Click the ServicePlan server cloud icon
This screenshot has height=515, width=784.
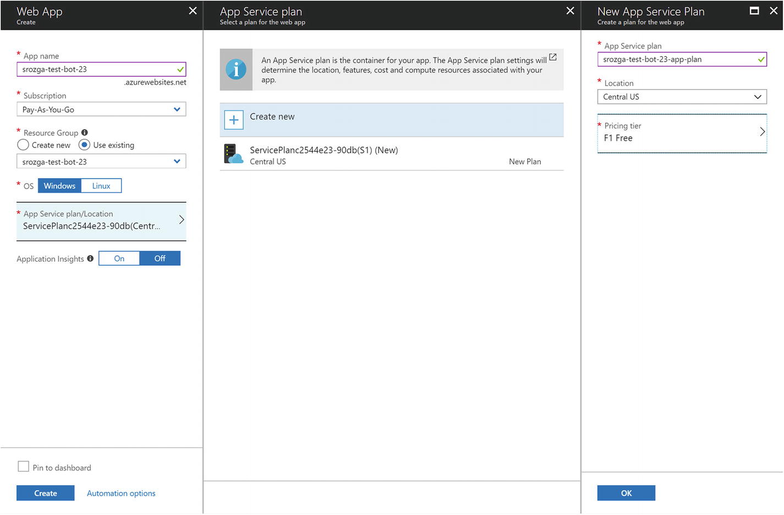click(x=233, y=154)
